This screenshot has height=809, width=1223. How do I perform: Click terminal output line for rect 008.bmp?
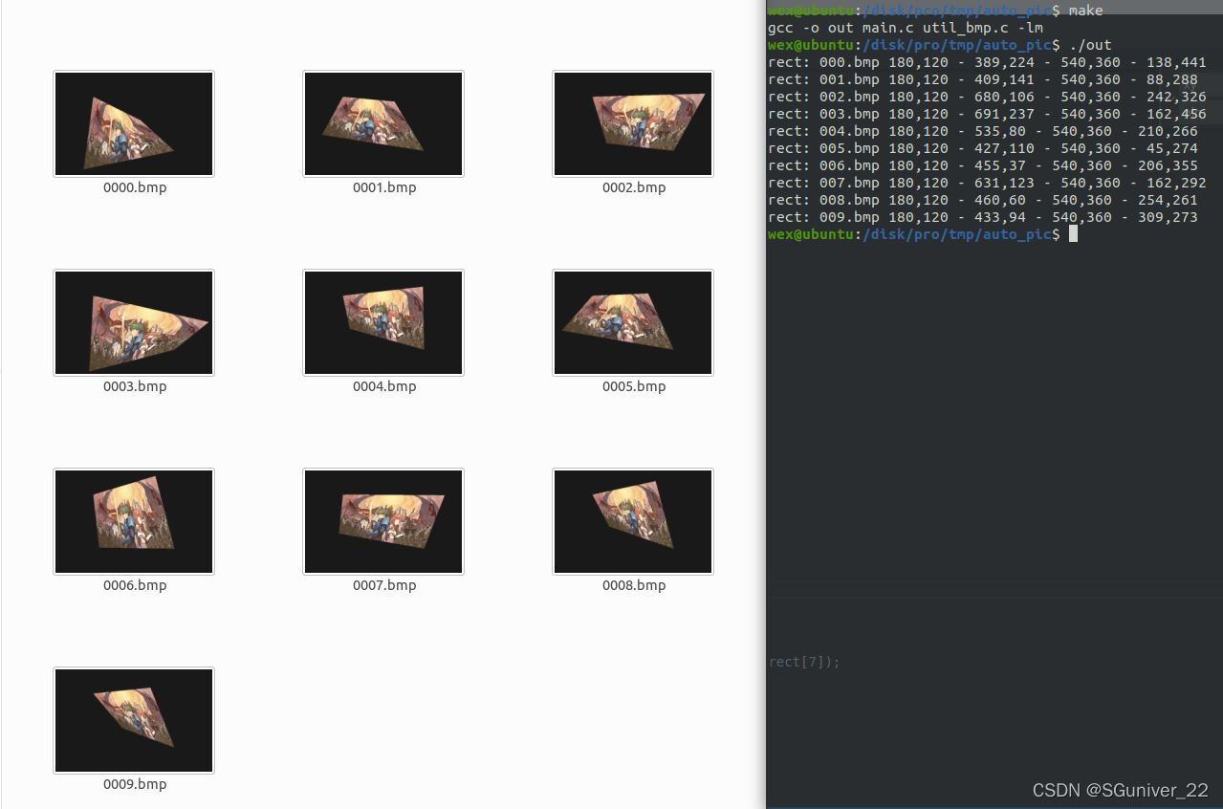(983, 200)
